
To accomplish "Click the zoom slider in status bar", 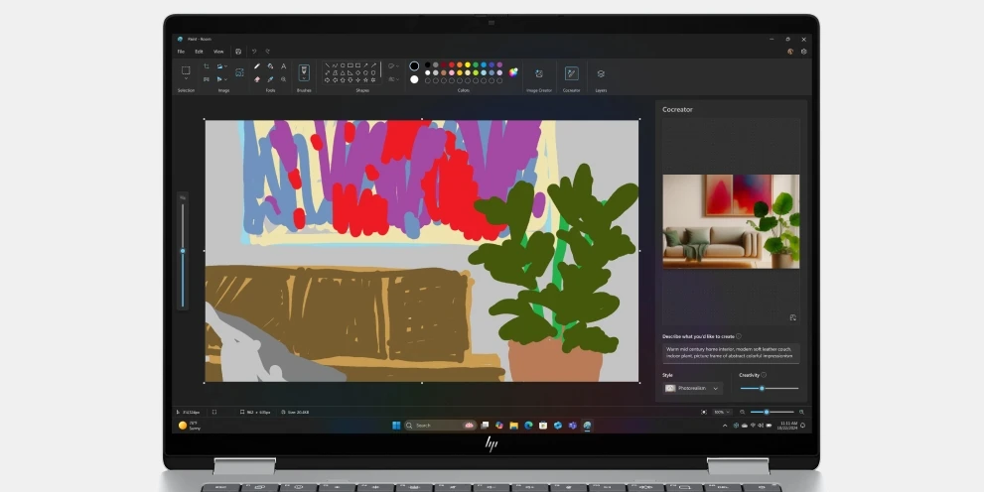I will [772, 412].
